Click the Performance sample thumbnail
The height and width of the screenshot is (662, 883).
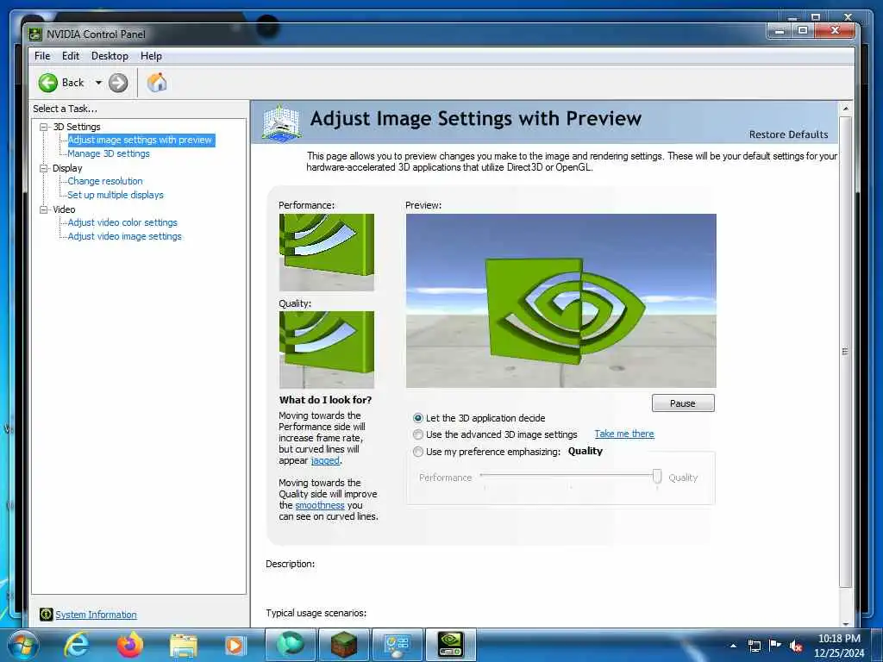[327, 253]
